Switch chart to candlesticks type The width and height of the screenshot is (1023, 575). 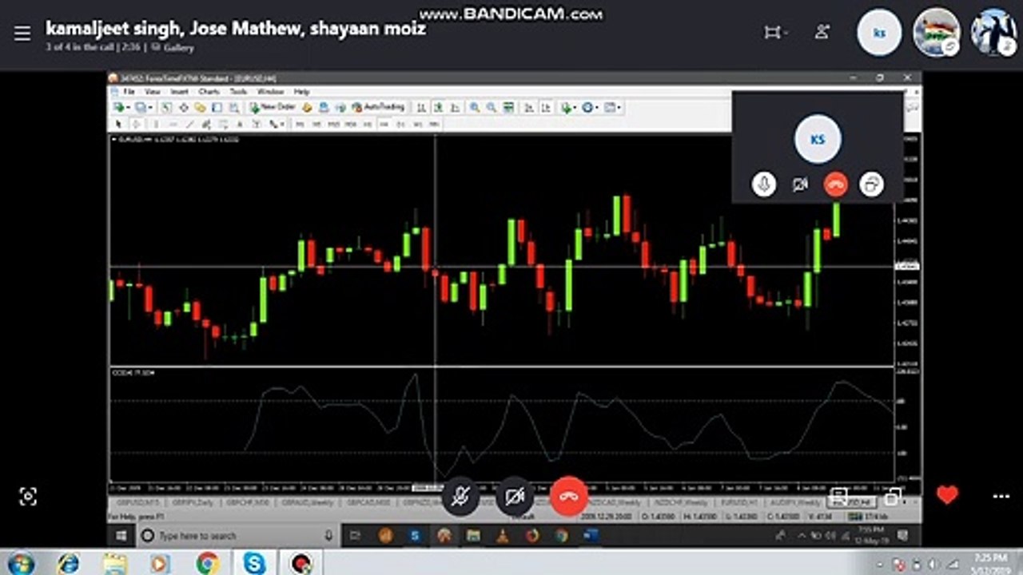click(x=438, y=107)
